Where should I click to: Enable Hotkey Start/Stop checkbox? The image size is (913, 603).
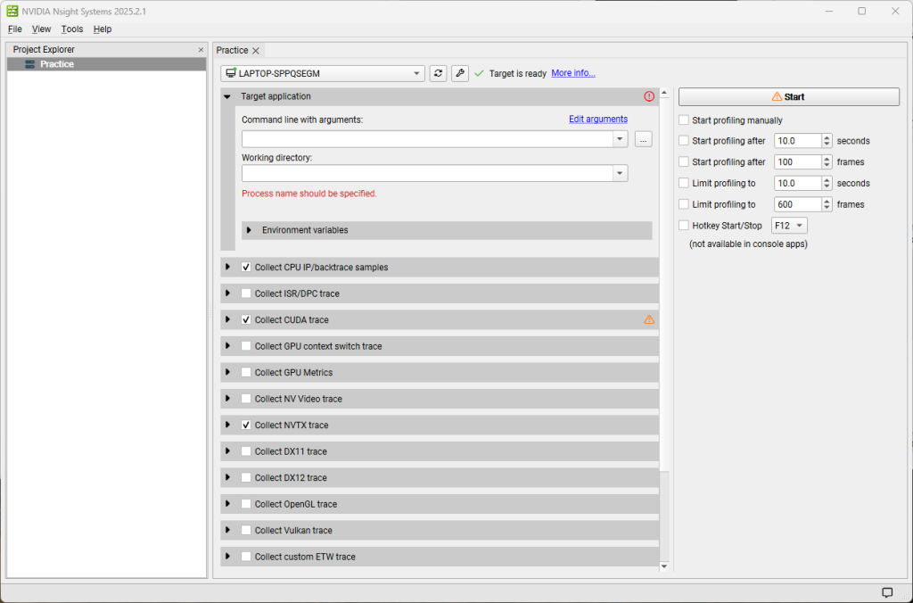(684, 226)
